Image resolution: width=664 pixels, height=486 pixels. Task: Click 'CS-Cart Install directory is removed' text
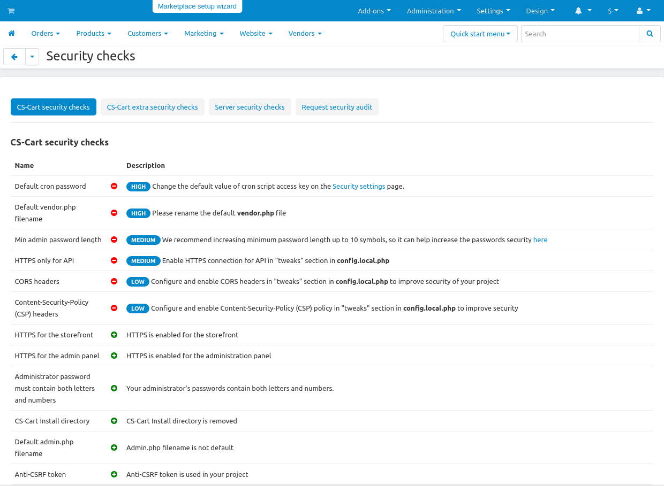182,421
